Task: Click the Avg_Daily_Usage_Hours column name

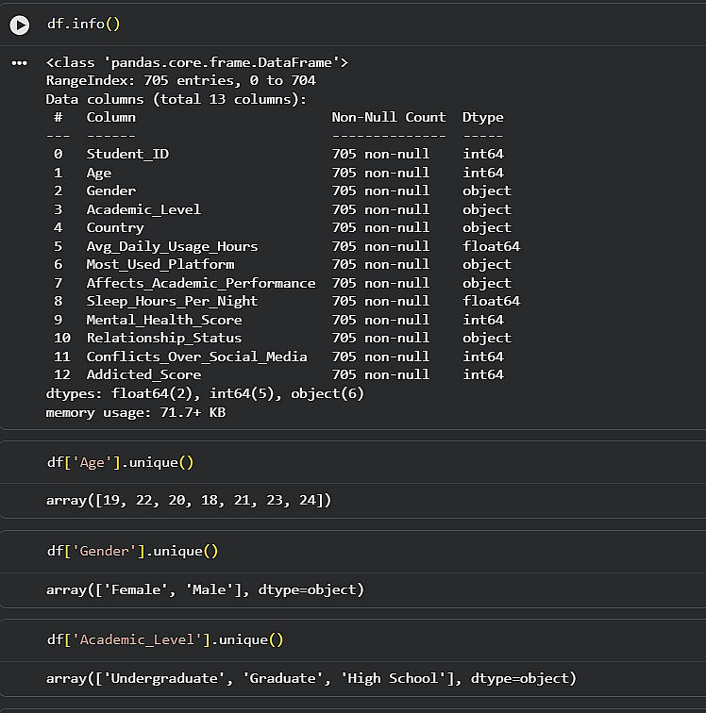Action: [x=172, y=246]
